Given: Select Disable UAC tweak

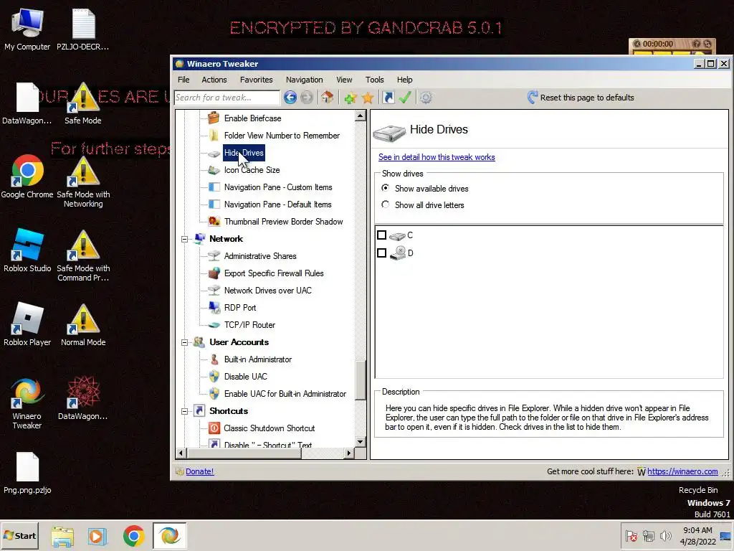Looking at the screenshot, I should point(246,377).
